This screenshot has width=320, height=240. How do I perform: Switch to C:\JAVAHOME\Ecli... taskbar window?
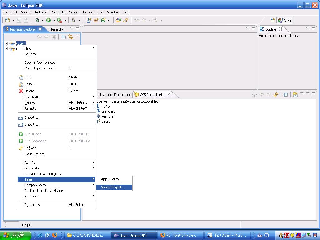point(87,236)
